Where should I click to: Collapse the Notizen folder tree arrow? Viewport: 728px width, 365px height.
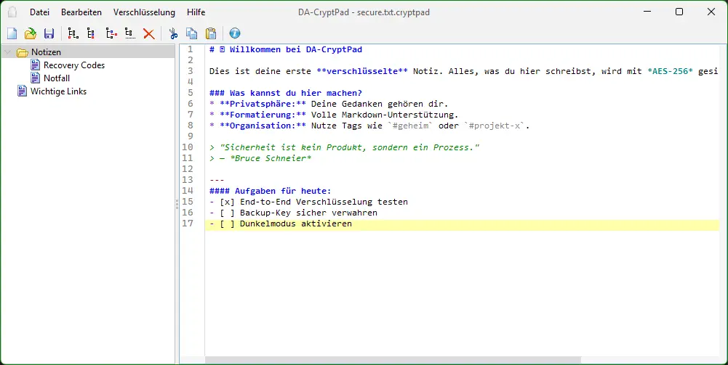(x=8, y=52)
